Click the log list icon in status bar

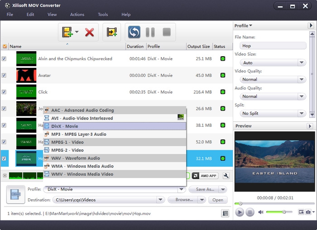point(225,213)
